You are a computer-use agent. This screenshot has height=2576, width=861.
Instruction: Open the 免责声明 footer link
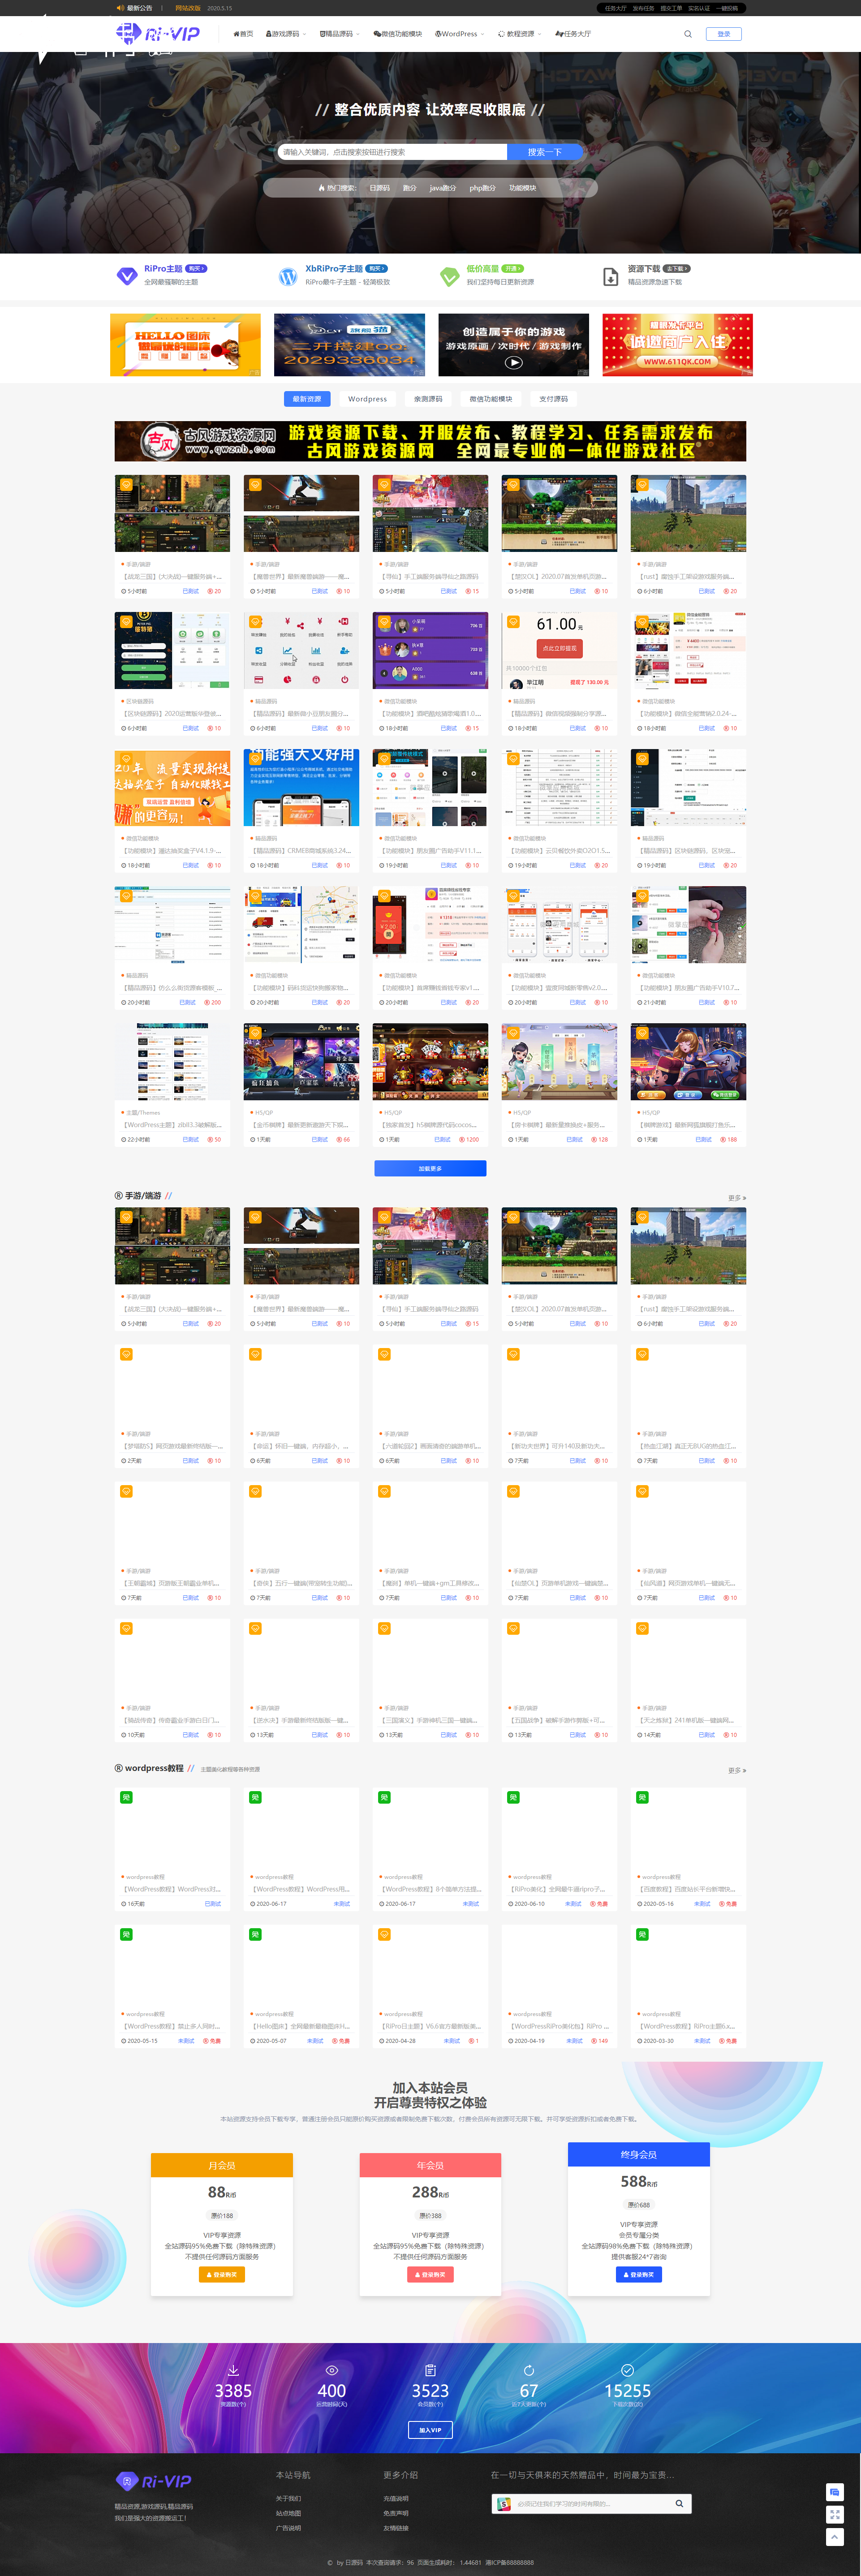396,2513
